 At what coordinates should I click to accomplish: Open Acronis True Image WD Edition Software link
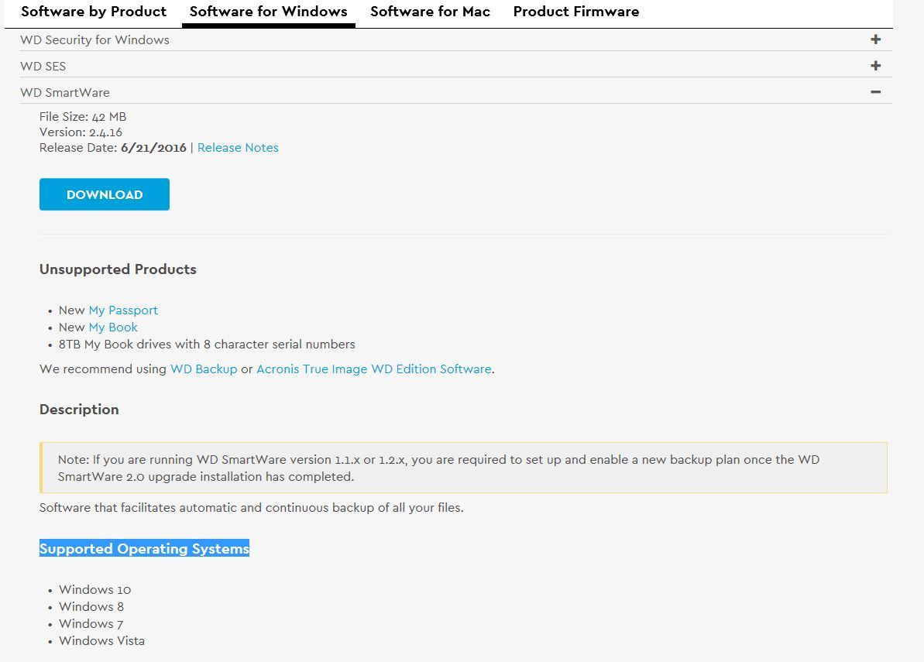coord(373,369)
